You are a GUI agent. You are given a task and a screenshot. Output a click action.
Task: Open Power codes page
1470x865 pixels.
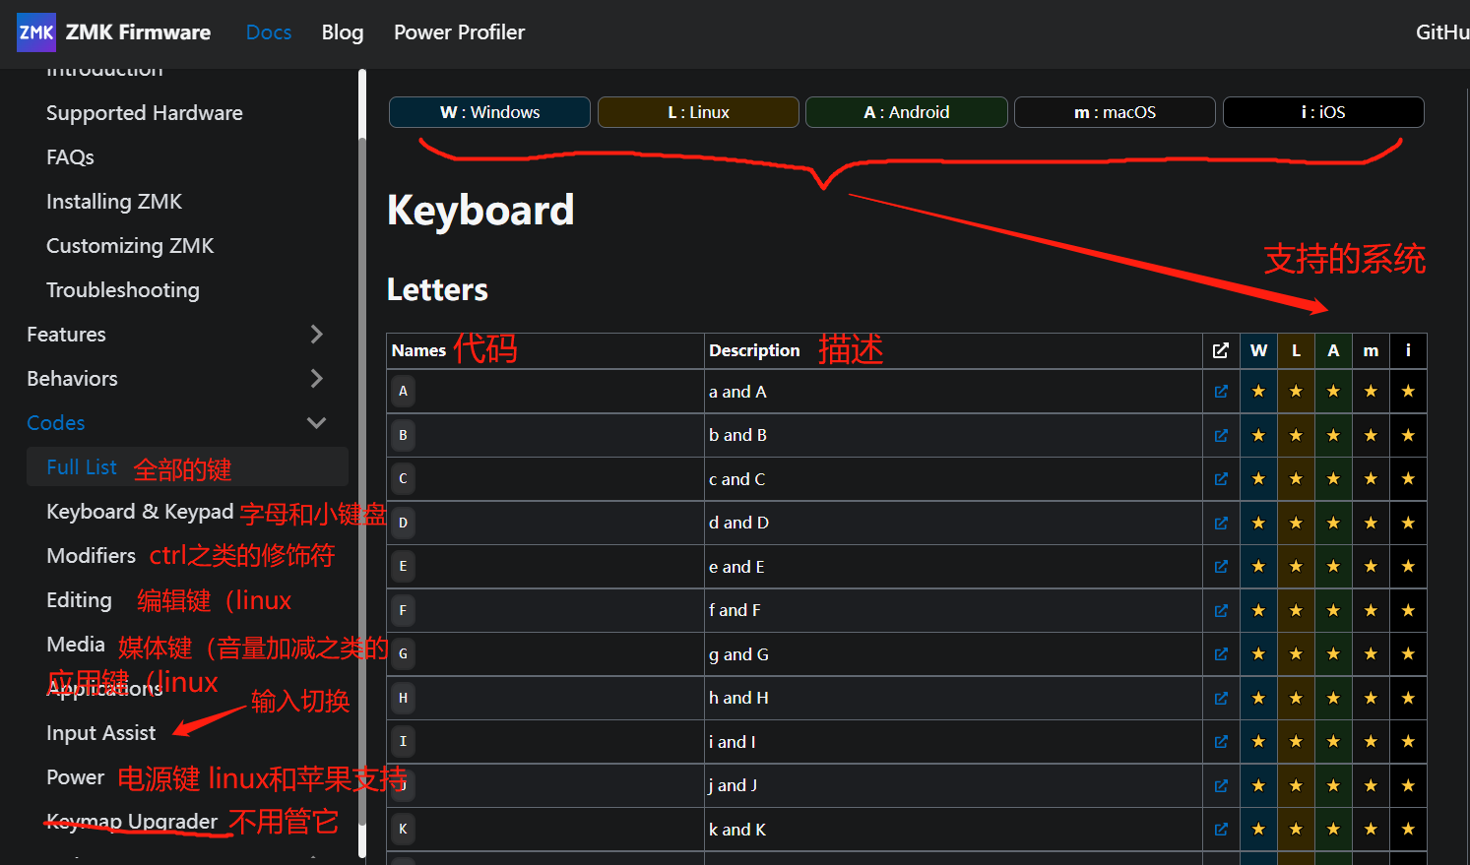[x=76, y=777]
